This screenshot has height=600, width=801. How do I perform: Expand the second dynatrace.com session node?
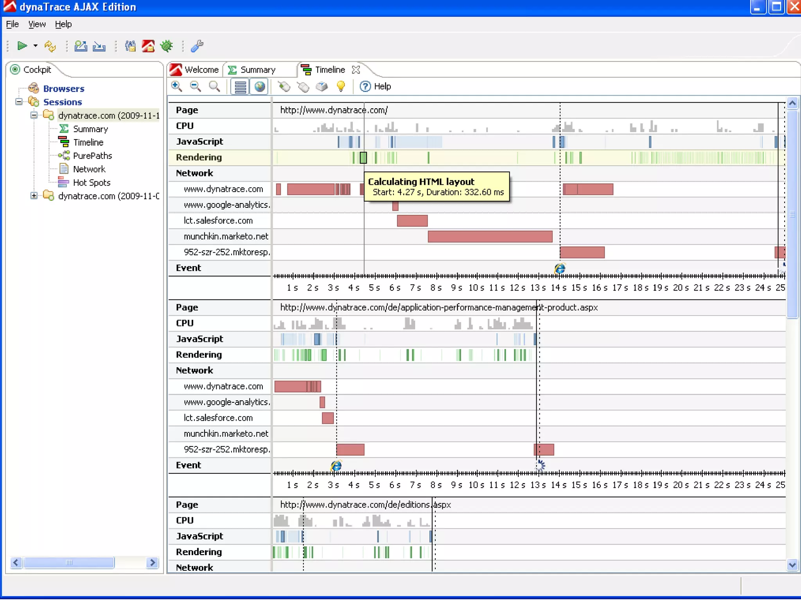(34, 196)
